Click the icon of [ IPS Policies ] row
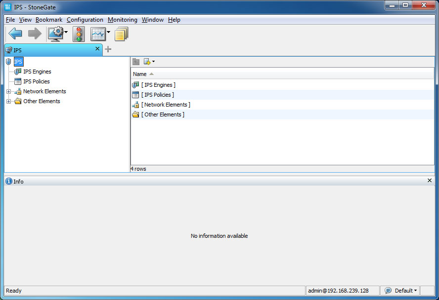This screenshot has height=300, width=439. point(135,95)
